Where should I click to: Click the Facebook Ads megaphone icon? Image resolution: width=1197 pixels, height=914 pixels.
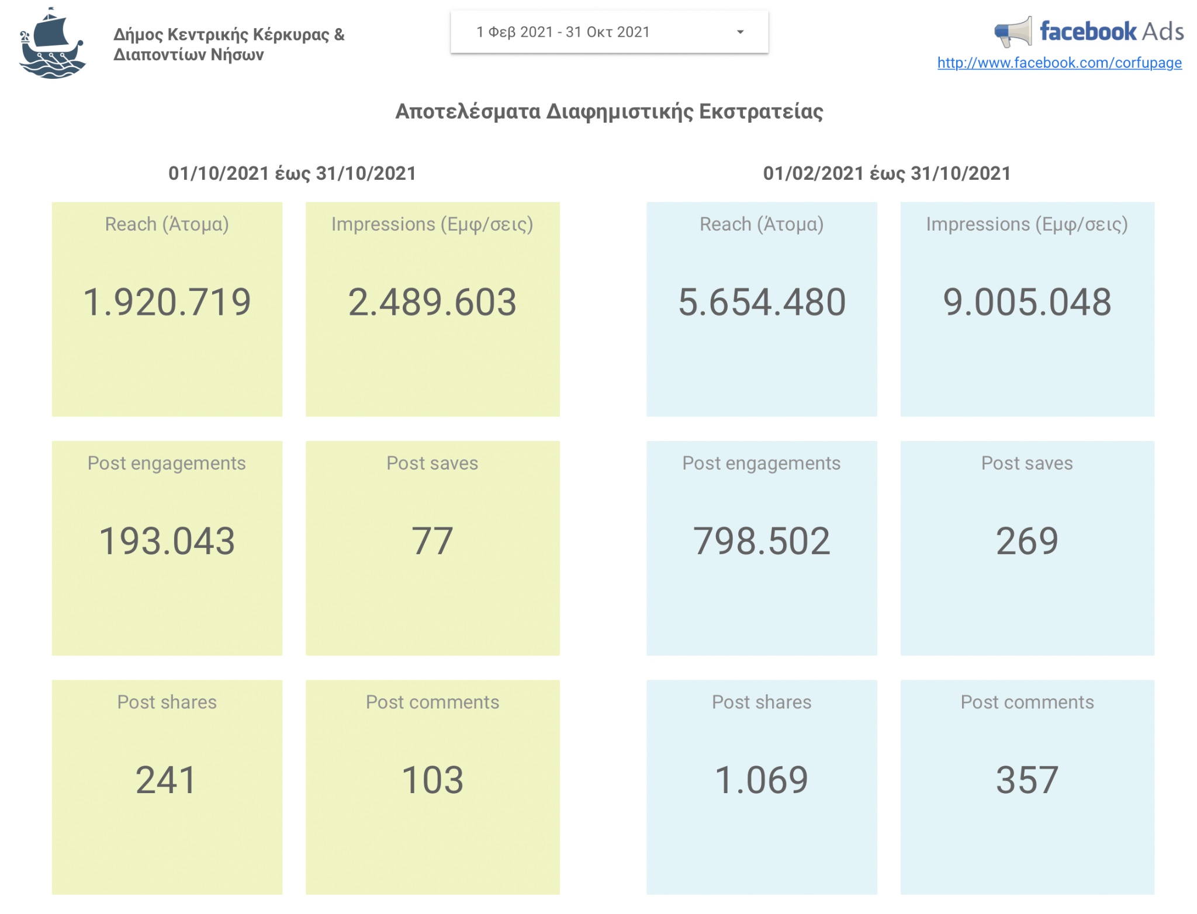[1013, 32]
